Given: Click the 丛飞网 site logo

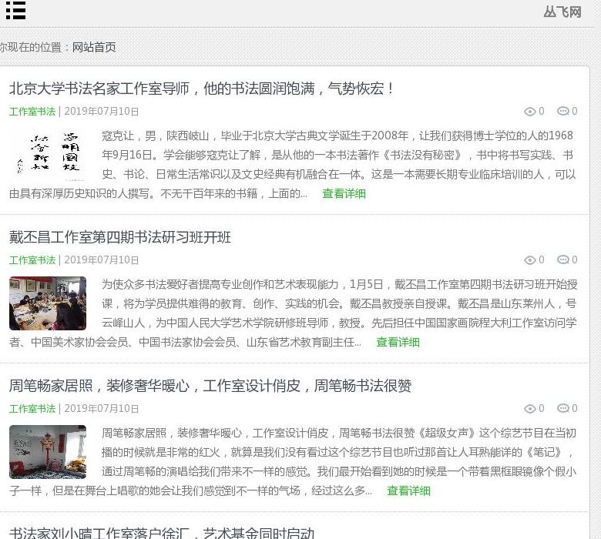Looking at the screenshot, I should (x=562, y=12).
